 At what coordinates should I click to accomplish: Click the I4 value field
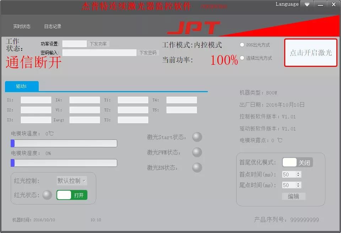(x=85, y=100)
